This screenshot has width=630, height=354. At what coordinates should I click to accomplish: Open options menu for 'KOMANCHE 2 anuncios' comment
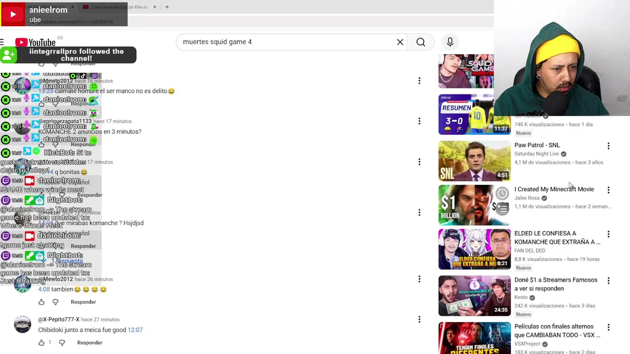coord(419,121)
